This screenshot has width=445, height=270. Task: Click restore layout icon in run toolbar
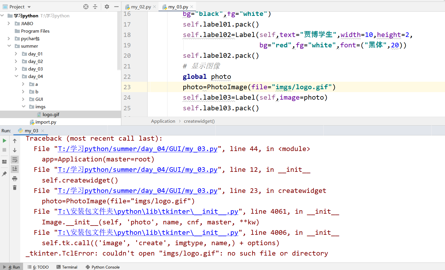click(x=4, y=162)
